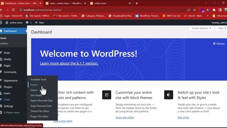Show more bookmarks chevron
The image size is (227, 128).
coord(207,16)
